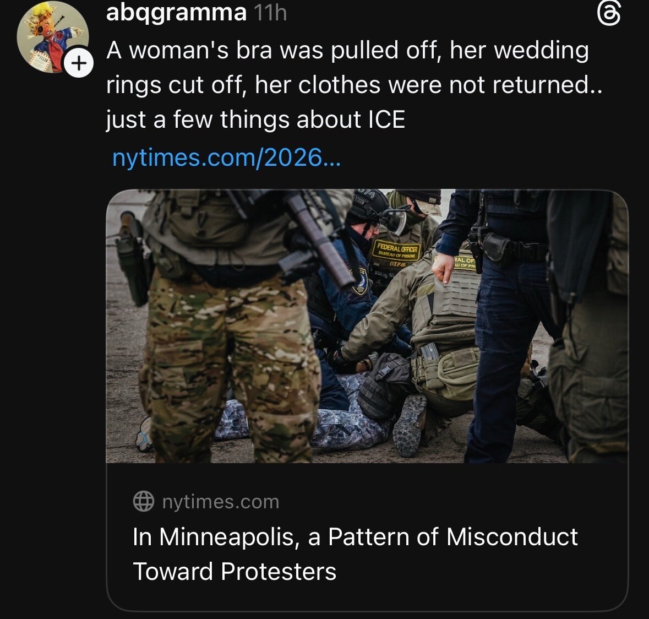
Task: Click the globe icon beside nytimes.com
Action: tap(144, 501)
